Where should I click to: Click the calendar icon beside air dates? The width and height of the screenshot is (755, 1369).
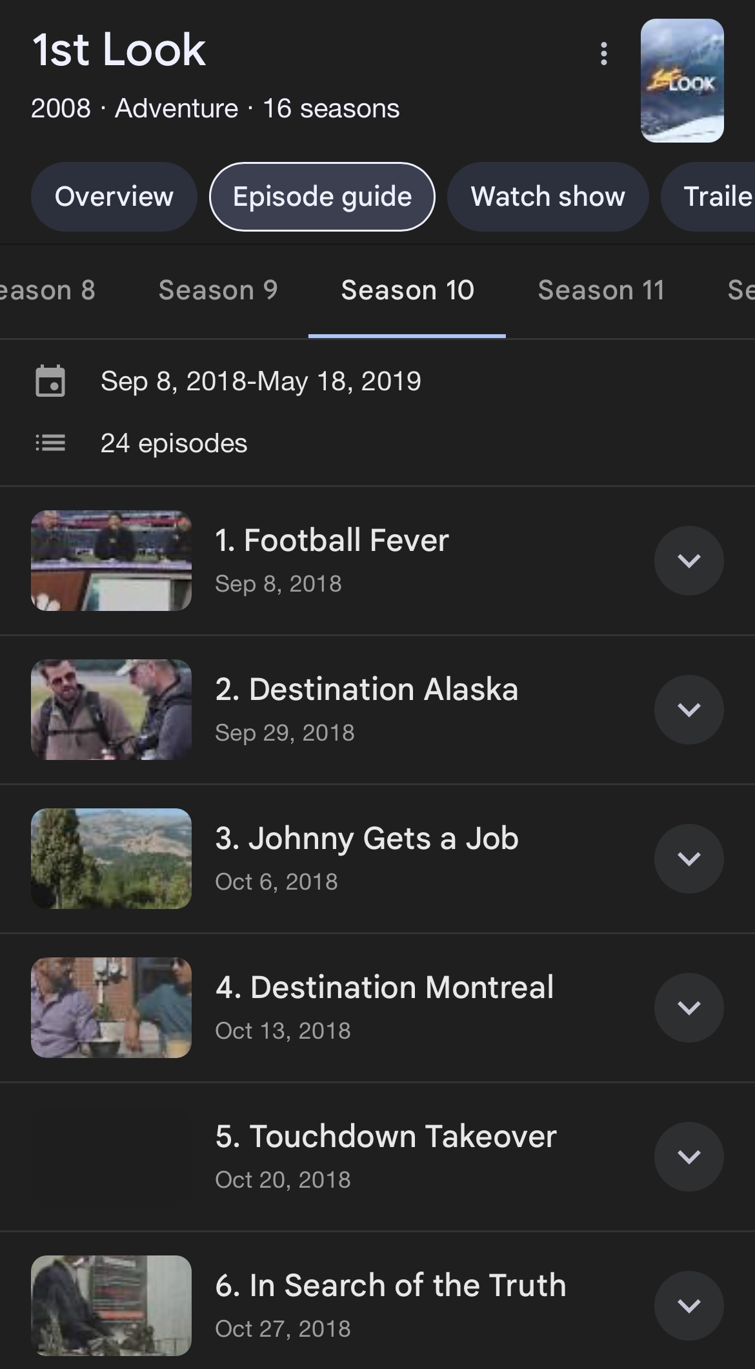[50, 381]
